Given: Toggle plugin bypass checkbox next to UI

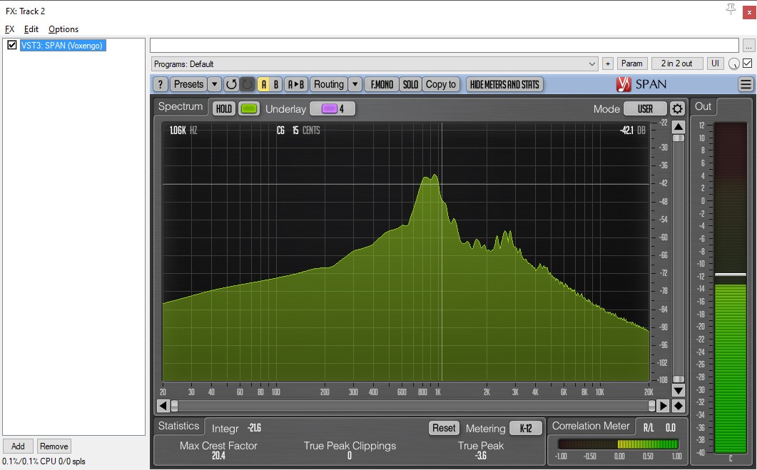Looking at the screenshot, I should tap(747, 63).
